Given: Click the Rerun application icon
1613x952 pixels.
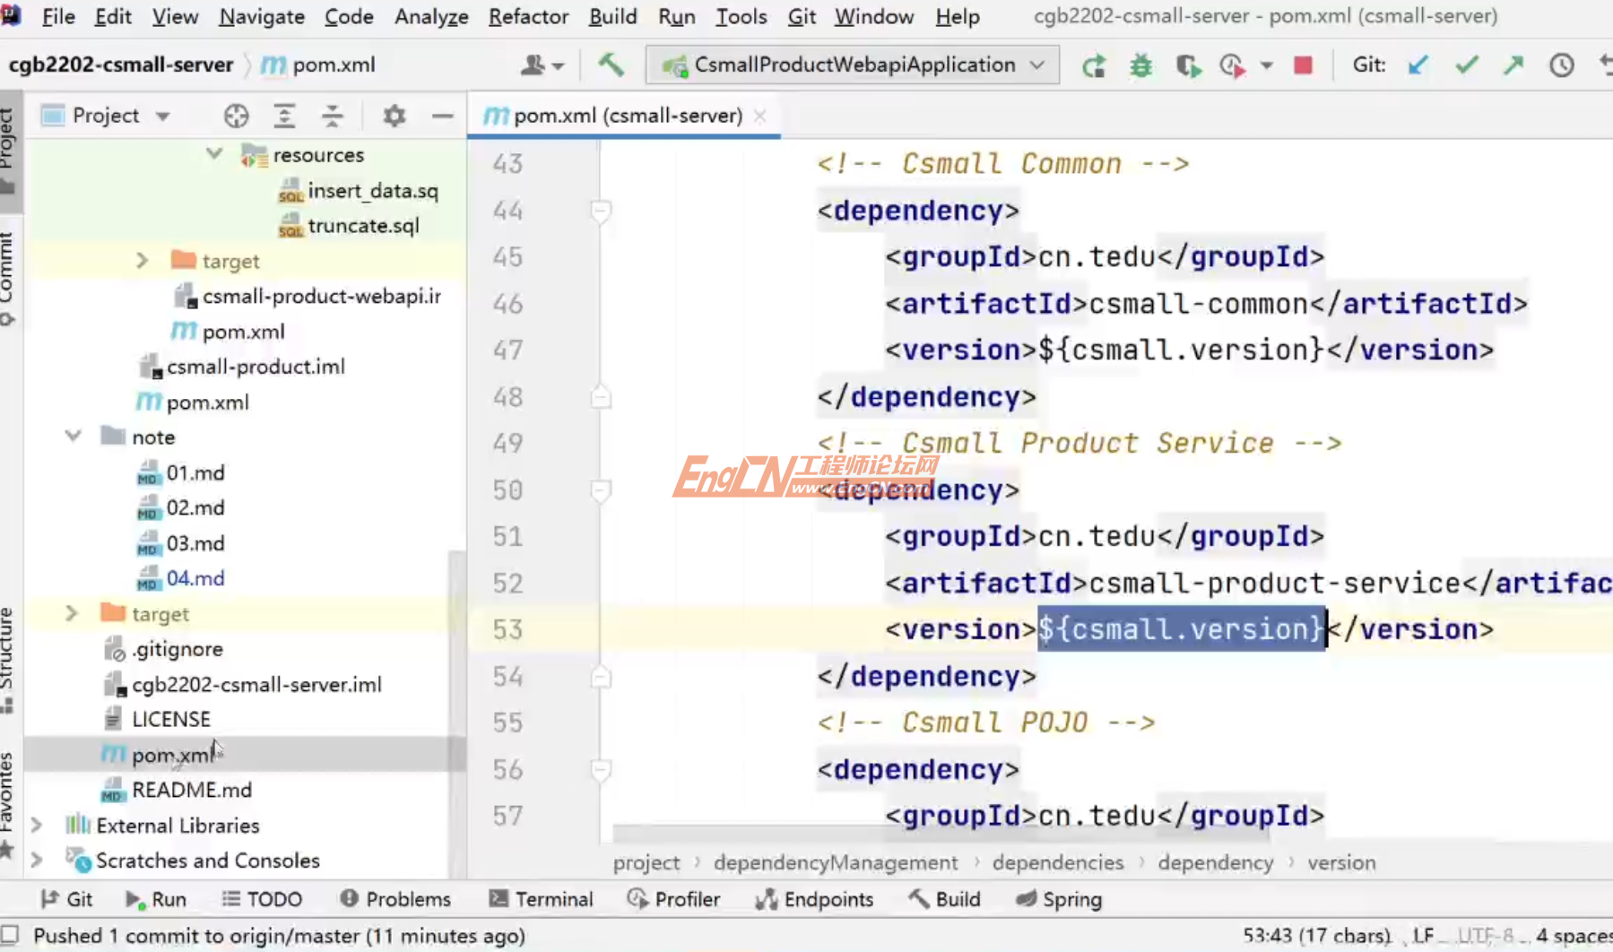Looking at the screenshot, I should (1093, 65).
